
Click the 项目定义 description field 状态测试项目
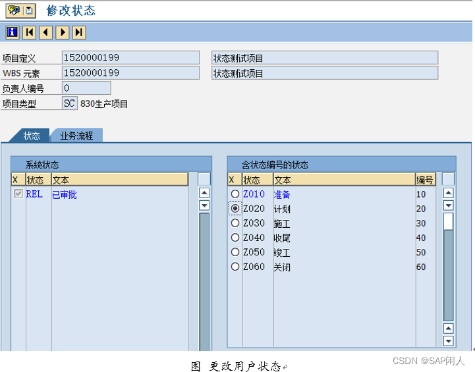click(325, 57)
